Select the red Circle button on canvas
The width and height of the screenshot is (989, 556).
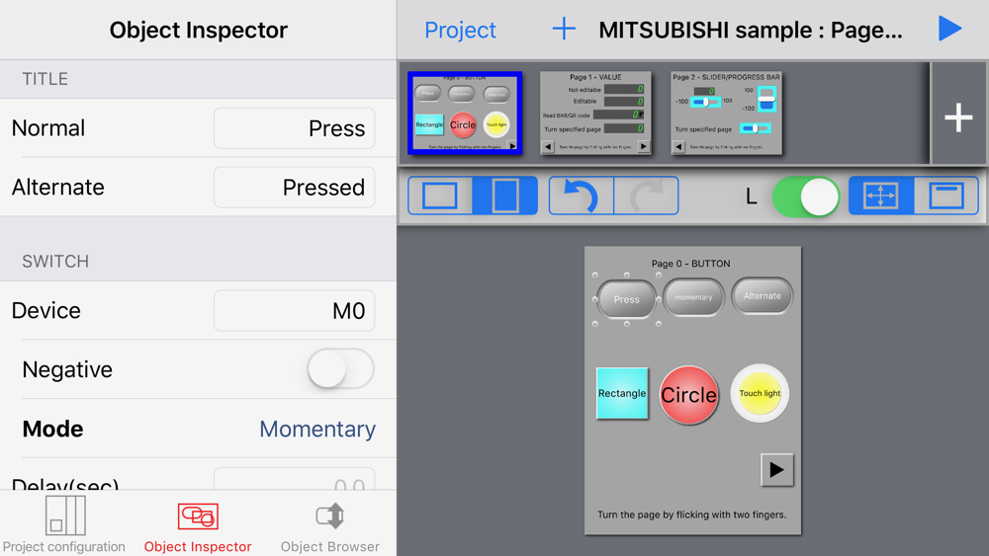tap(688, 395)
